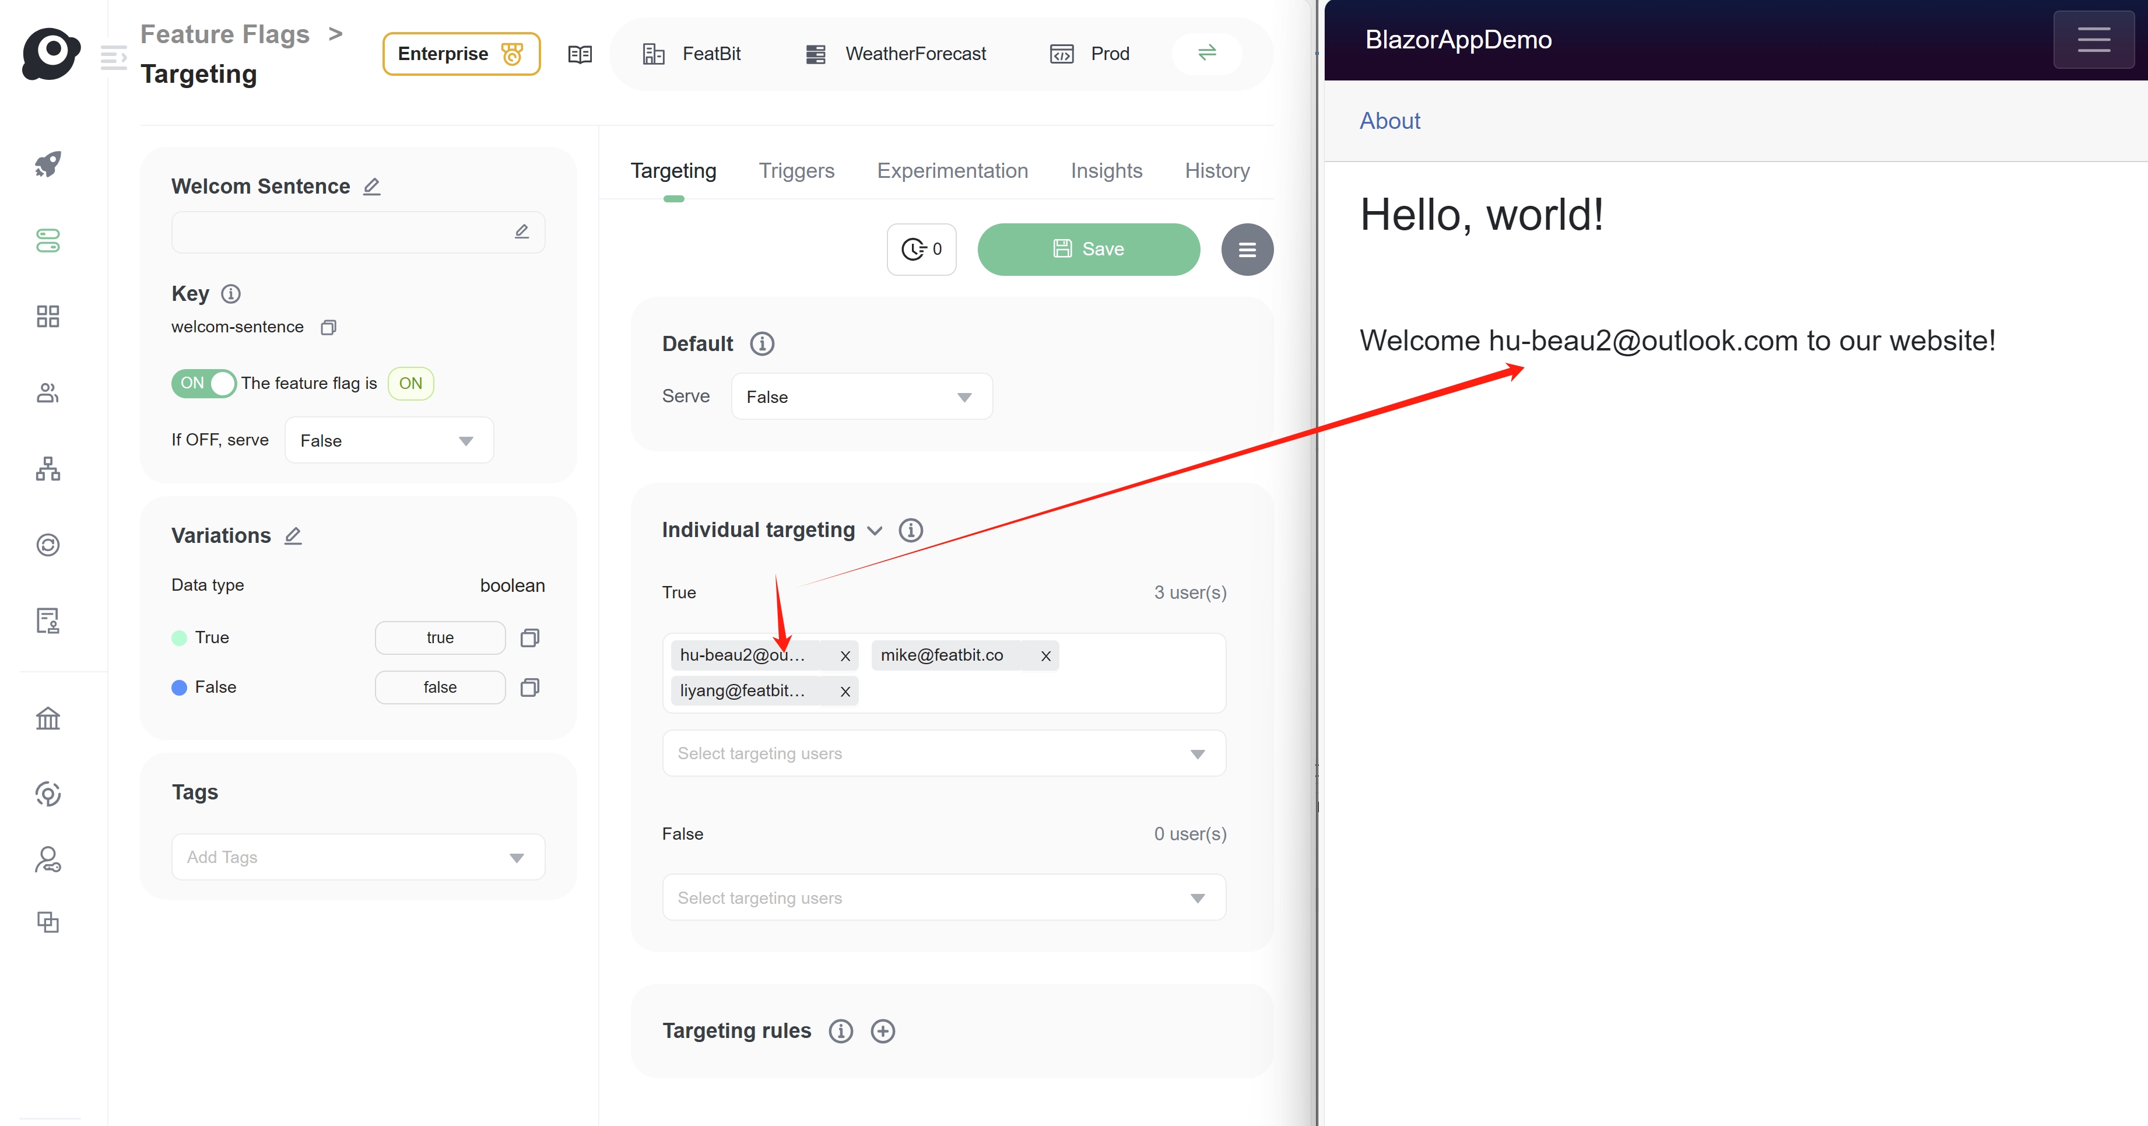Remove mike@featbit.co from True list
Screen dimensions: 2148x1126
click(x=1045, y=657)
